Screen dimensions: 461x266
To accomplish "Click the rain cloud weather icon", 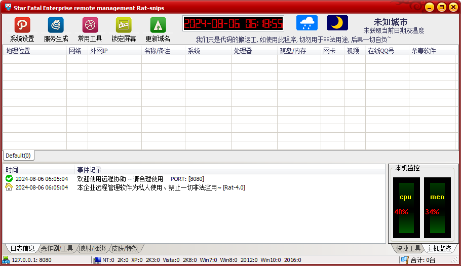I will coord(307,23).
